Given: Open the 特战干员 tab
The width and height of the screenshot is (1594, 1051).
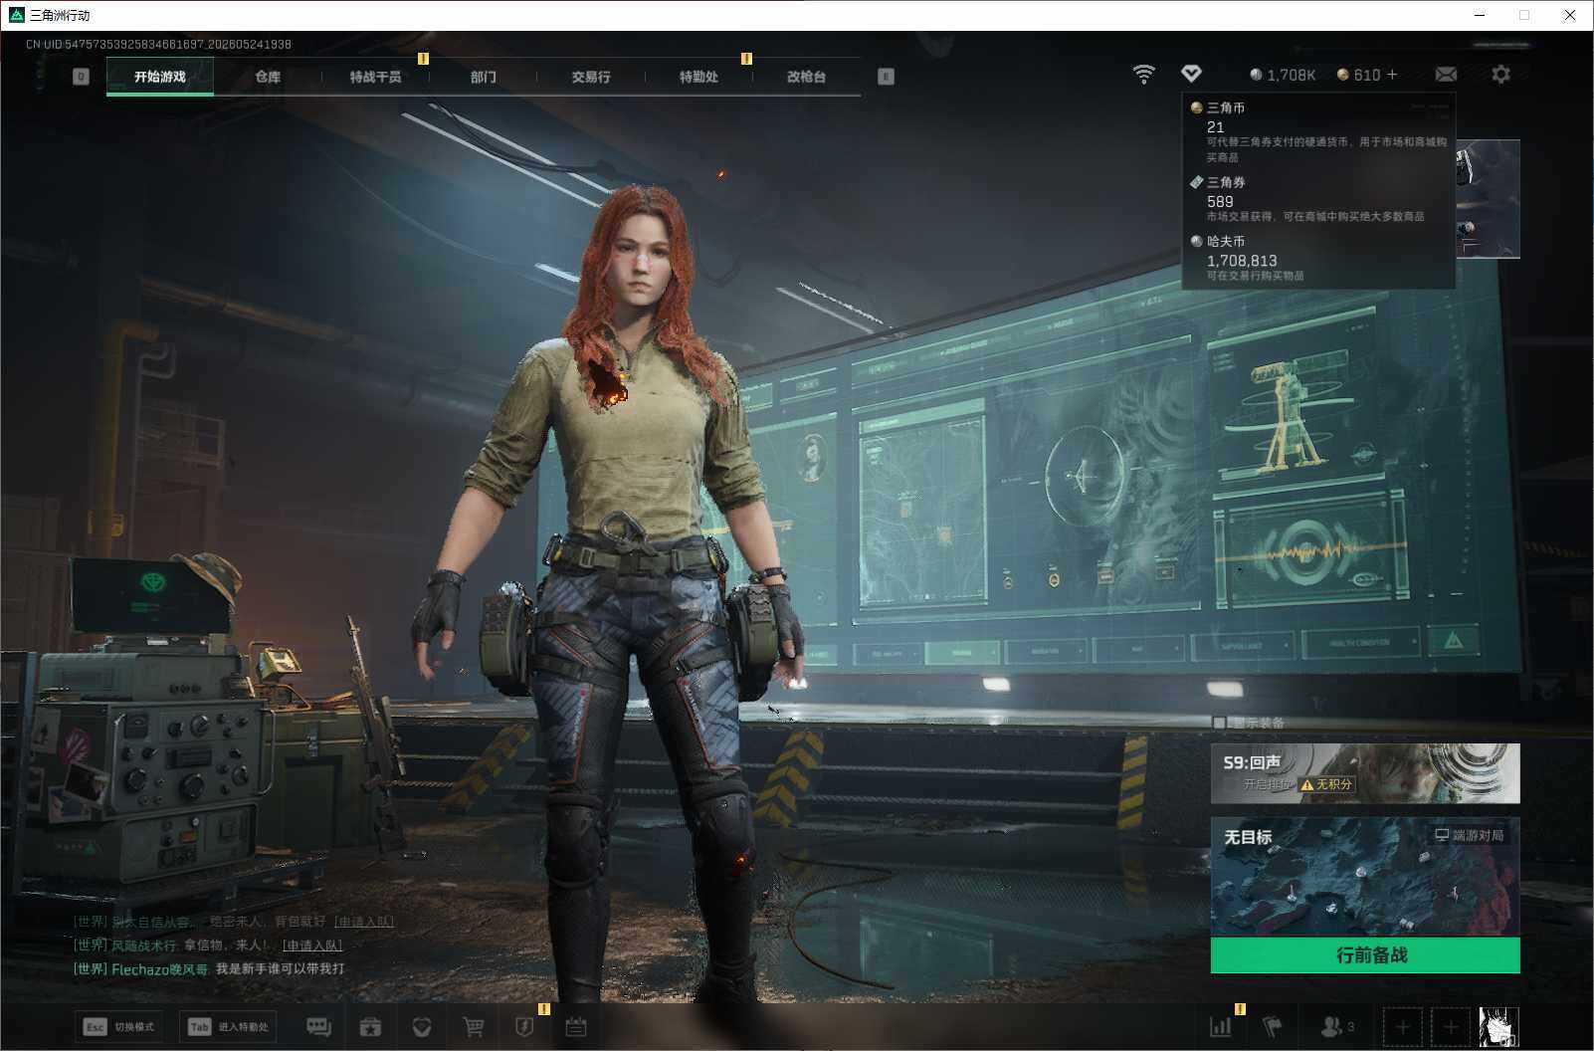Looking at the screenshot, I should [375, 77].
